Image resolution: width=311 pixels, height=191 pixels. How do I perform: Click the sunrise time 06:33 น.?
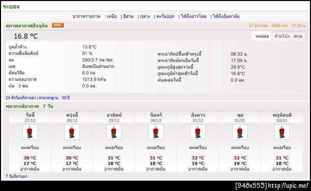(x=239, y=54)
